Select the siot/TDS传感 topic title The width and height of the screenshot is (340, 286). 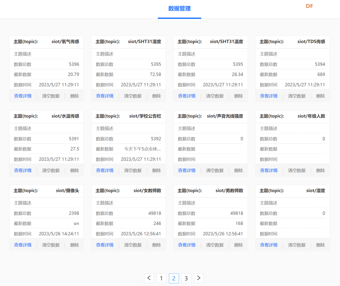click(311, 42)
